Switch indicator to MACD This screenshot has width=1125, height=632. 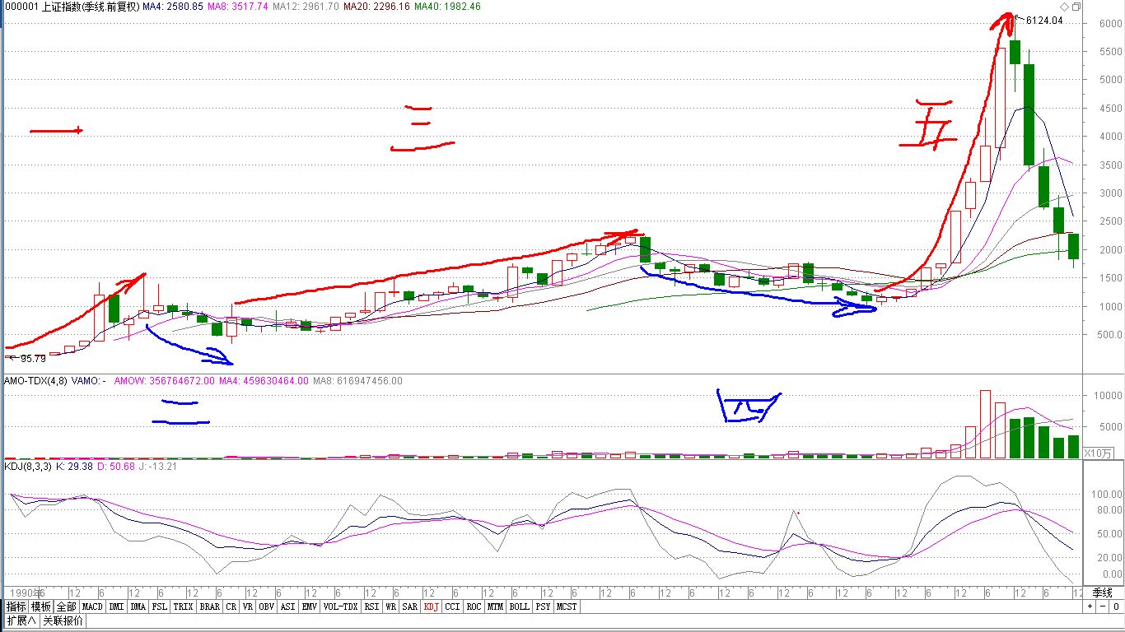tap(92, 606)
